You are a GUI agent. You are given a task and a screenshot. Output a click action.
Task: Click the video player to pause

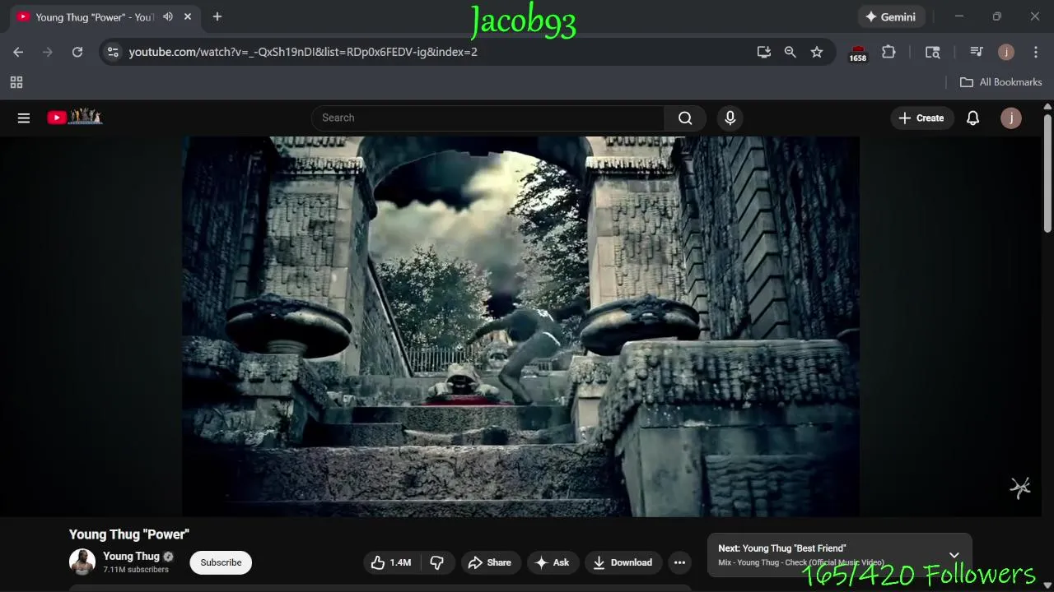520,326
